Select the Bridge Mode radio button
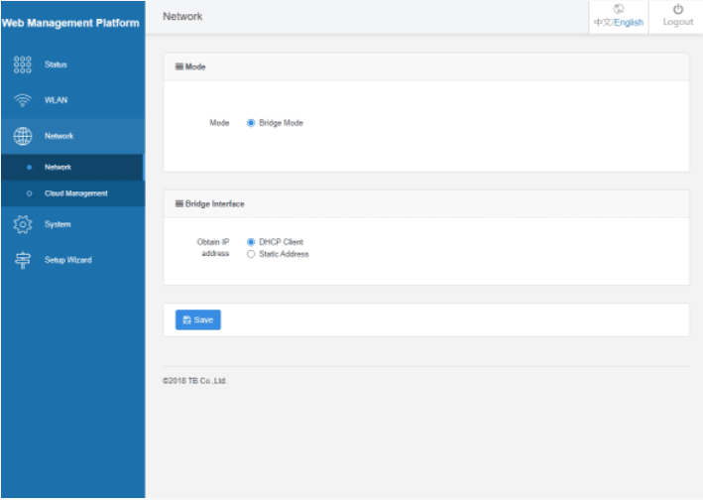 (x=251, y=123)
